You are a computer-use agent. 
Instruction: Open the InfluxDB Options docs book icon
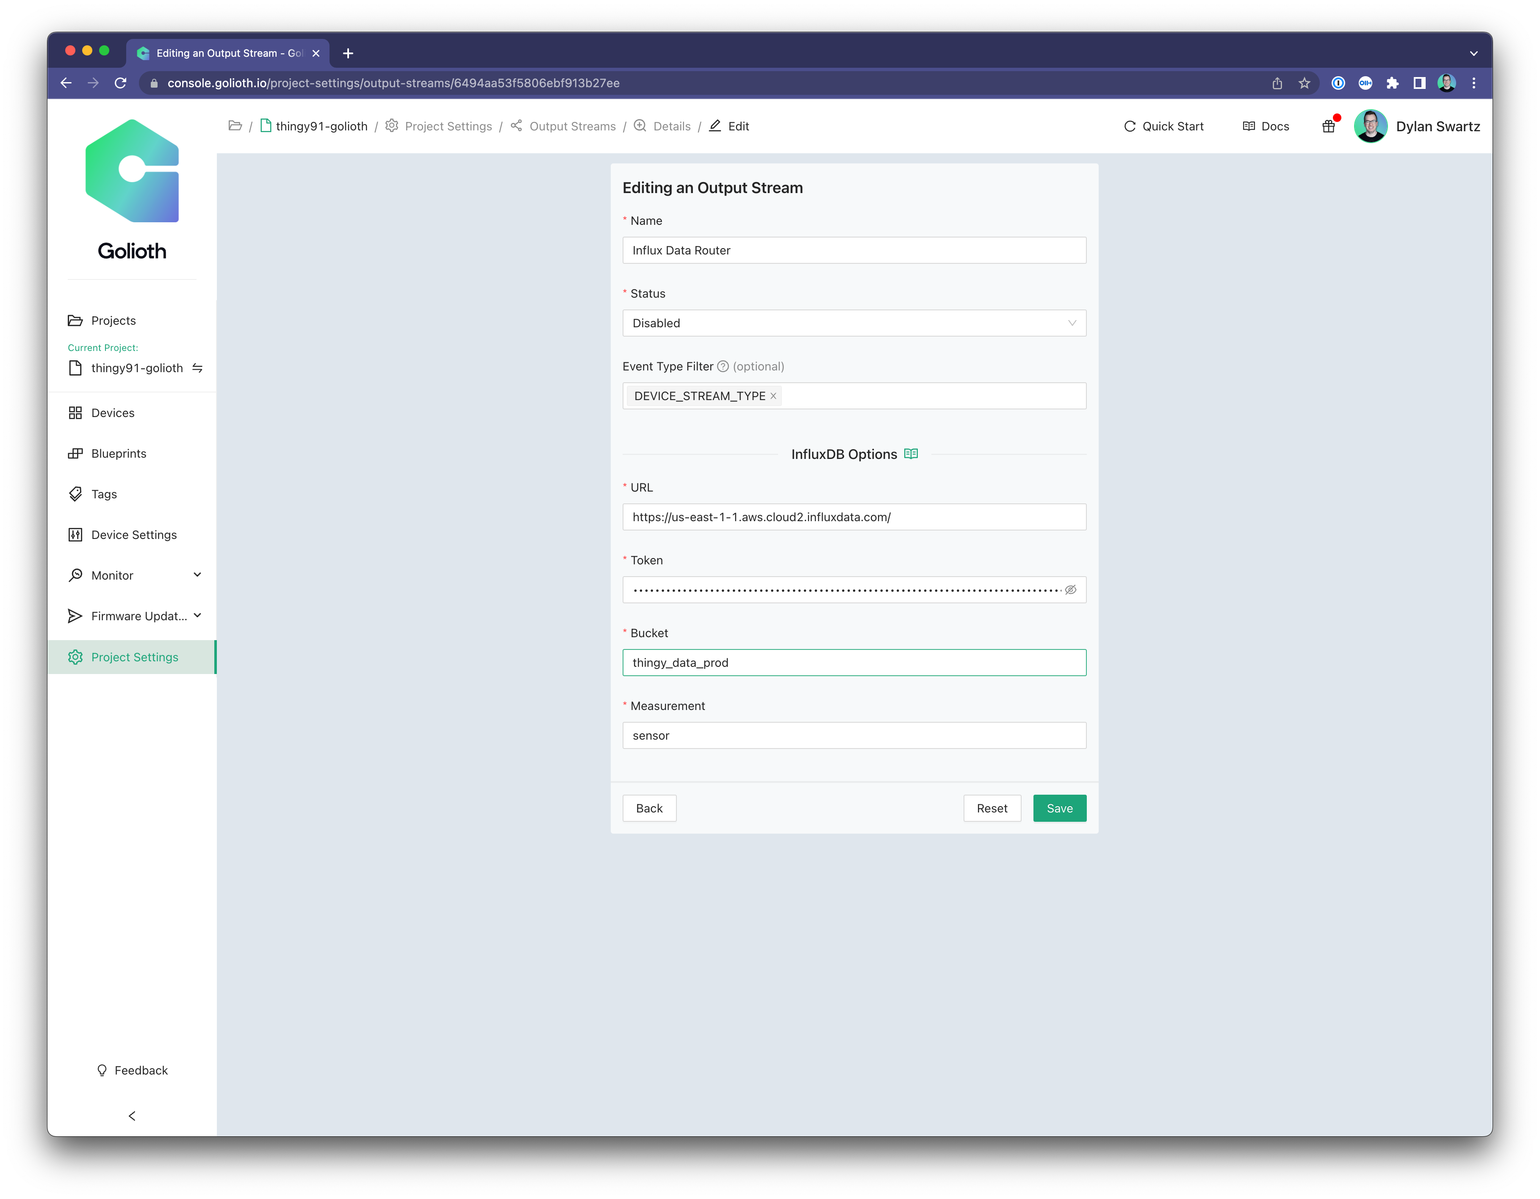pos(911,454)
